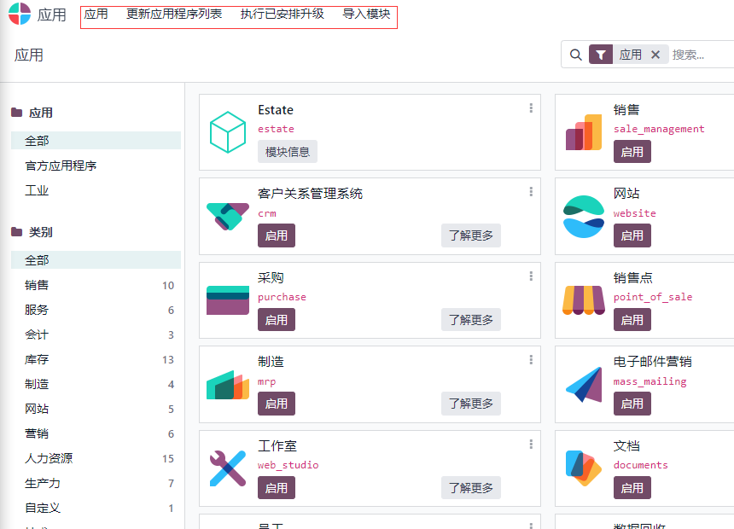Viewport: 734px width, 529px height.
Task: Click the mass_mailing paper plane icon
Action: [x=584, y=385]
